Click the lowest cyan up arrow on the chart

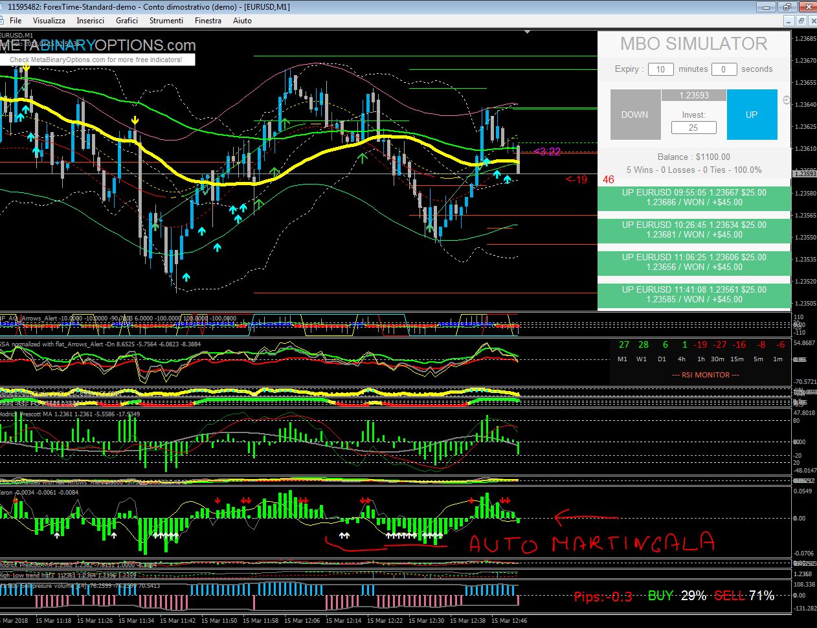click(186, 277)
